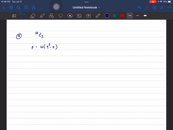Viewport: 173px width, 130px height.
Task: Add a new page
Action: point(154,8)
